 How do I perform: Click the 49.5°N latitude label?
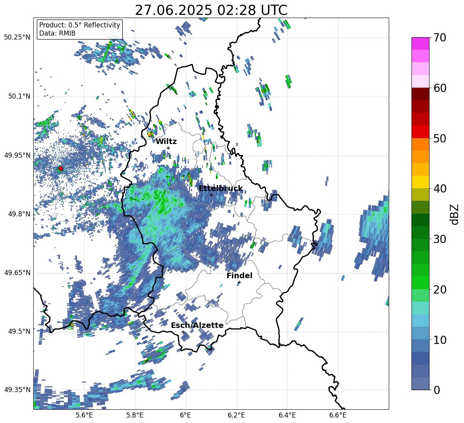click(19, 331)
